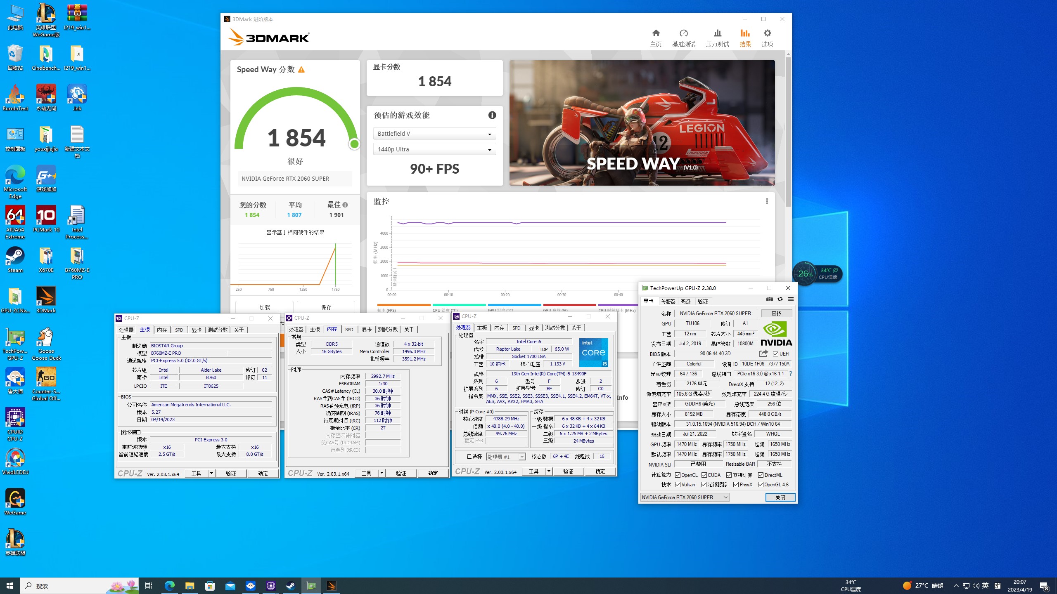Toggle the OpenGL 4.6 checkbox in GPU-Z
This screenshot has width=1057, height=594.
(761, 485)
